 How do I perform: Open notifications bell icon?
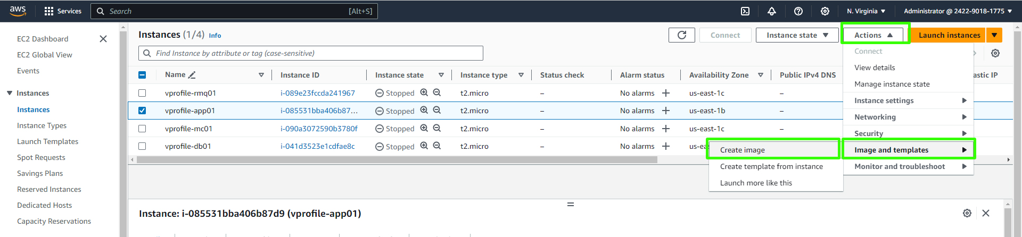pos(772,11)
